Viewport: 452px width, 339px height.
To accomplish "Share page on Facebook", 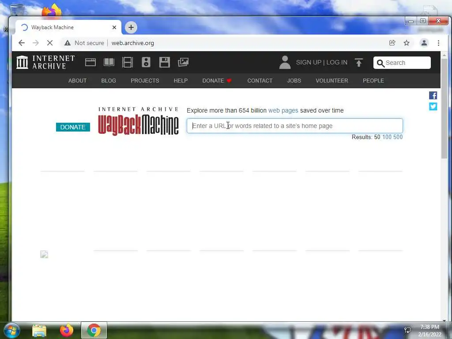I will (433, 95).
